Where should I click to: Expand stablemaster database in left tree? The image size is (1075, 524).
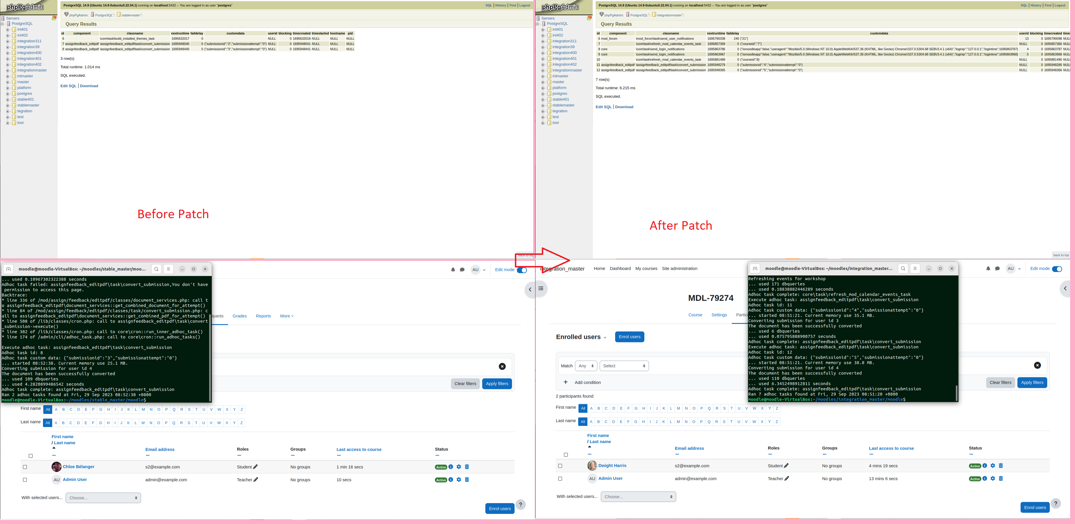(x=7, y=105)
